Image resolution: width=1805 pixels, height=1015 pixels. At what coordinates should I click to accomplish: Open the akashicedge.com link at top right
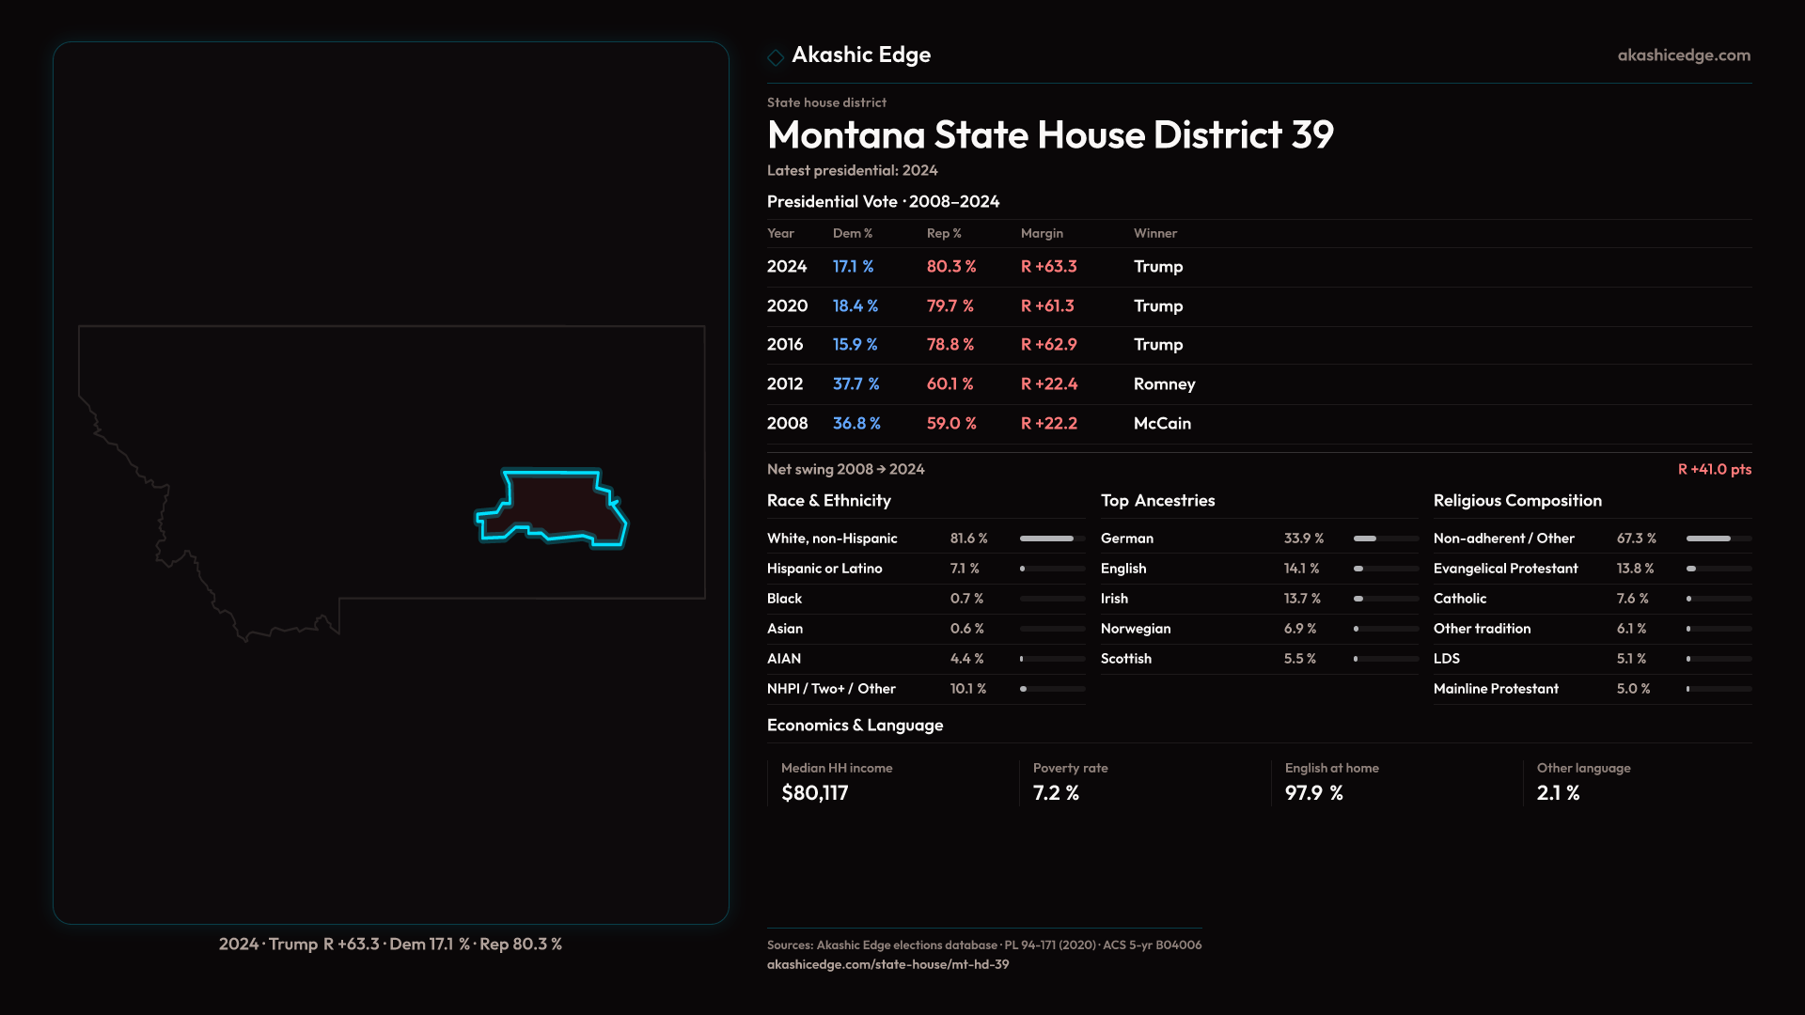coord(1684,55)
